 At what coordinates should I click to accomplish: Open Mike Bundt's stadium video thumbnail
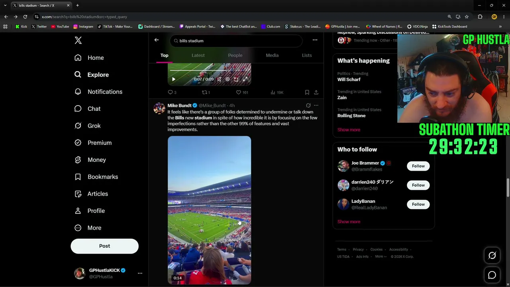click(209, 210)
